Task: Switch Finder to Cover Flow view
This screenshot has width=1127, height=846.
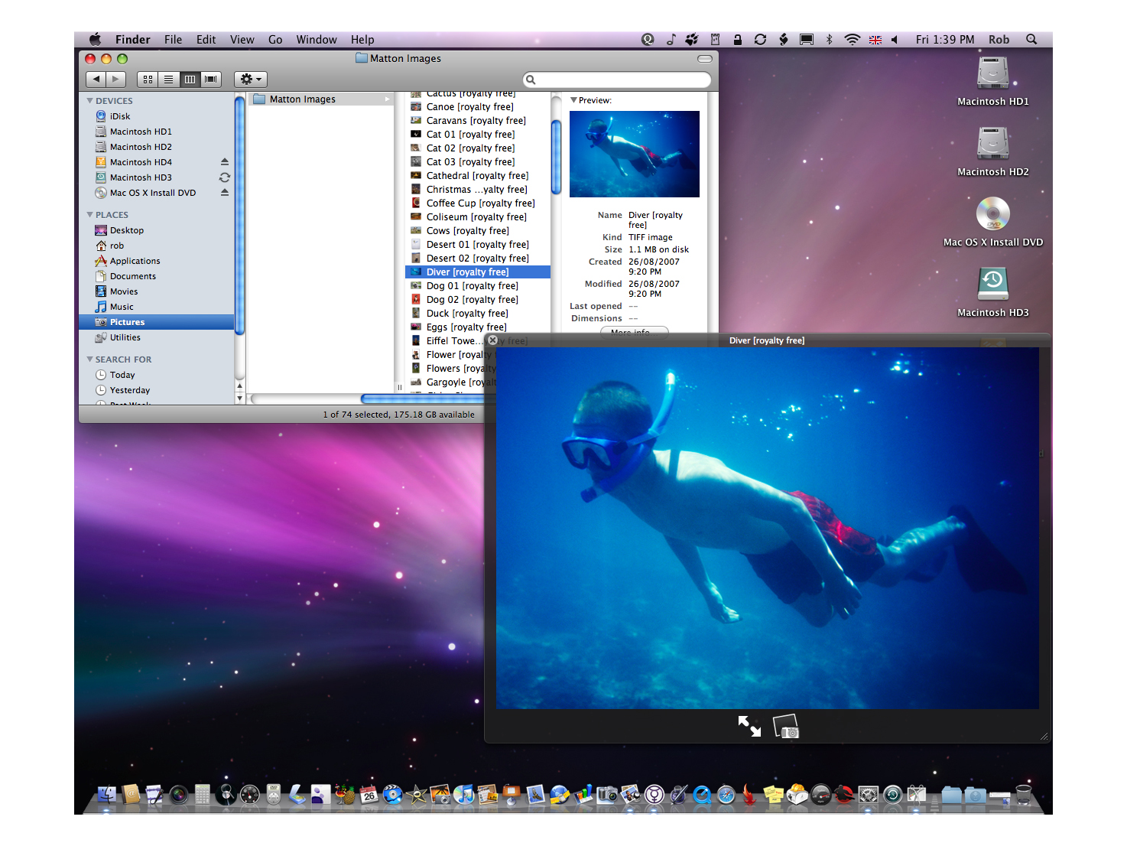Action: (x=211, y=79)
